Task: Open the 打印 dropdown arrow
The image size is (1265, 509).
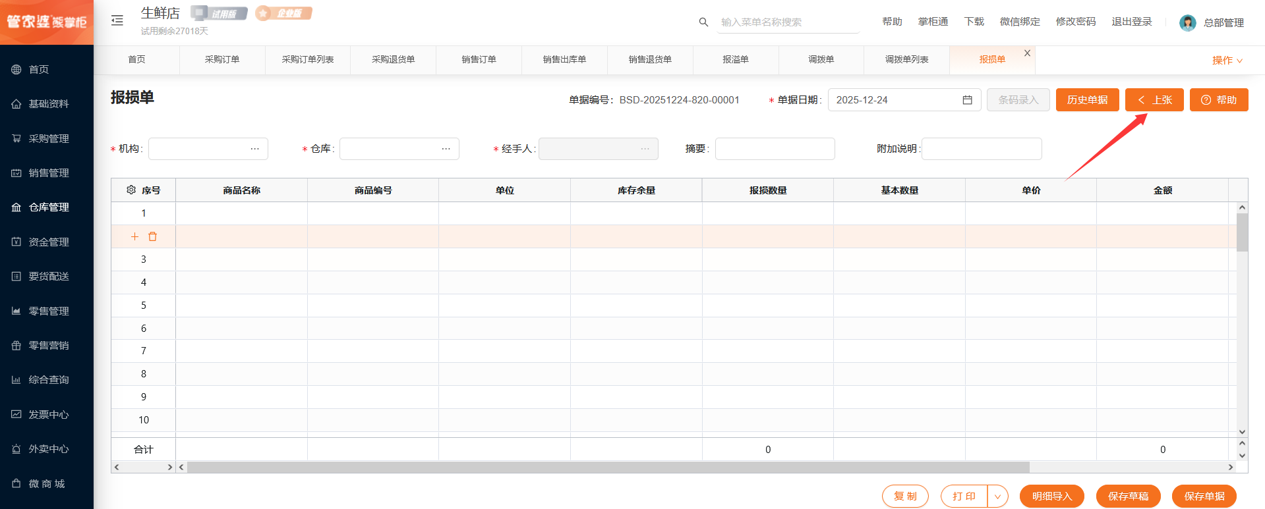Action: (997, 496)
